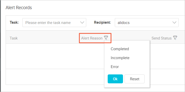The image size is (185, 92).
Task: Click the Alert Records heading
Action: (x=19, y=8)
